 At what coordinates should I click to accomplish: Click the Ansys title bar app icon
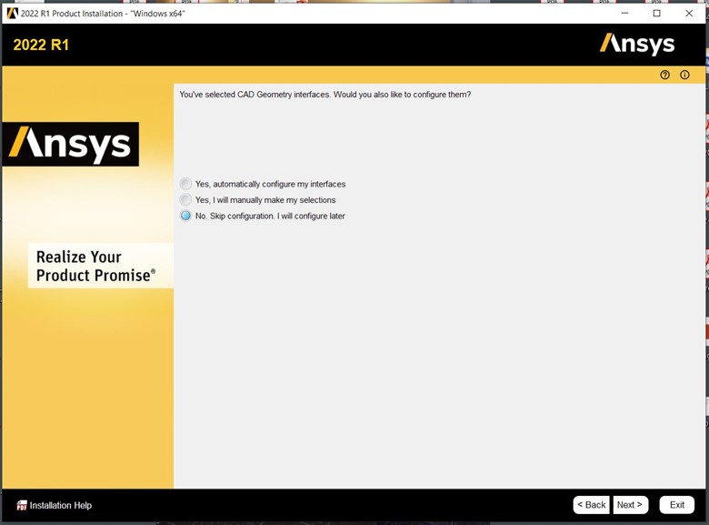pos(12,13)
